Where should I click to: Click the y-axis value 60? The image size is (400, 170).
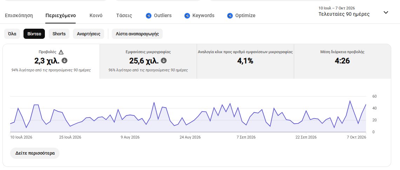pos(374,96)
